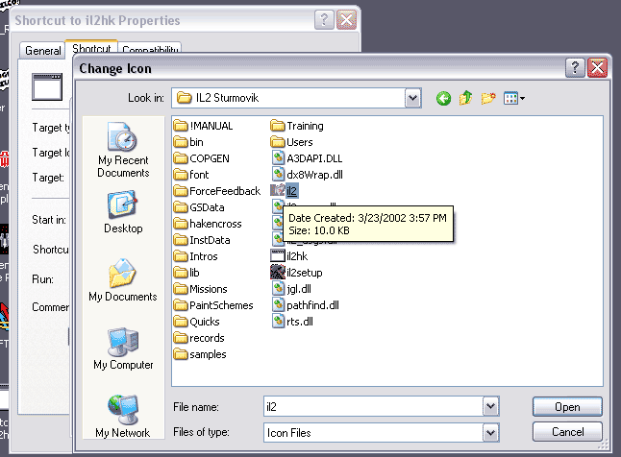Open My Computer in places bar
Viewport: 621px width, 457px height.
[123, 349]
